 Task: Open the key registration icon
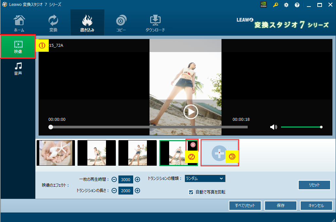point(275,5)
